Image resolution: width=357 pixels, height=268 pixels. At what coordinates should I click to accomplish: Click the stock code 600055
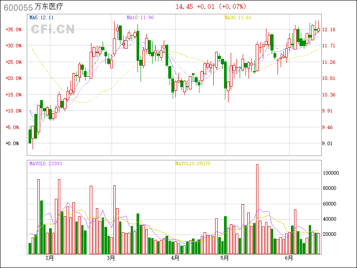pos(18,8)
